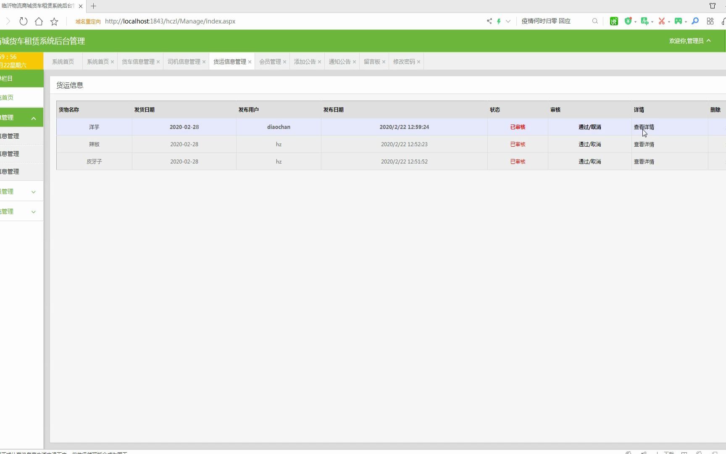The image size is (726, 454).
Task: Click the share icon in address bar
Action: click(x=489, y=21)
